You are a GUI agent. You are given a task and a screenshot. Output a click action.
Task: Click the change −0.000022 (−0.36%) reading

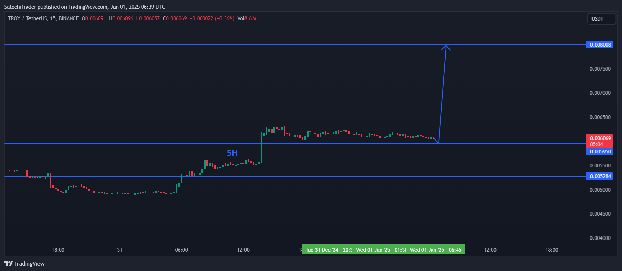coord(212,18)
